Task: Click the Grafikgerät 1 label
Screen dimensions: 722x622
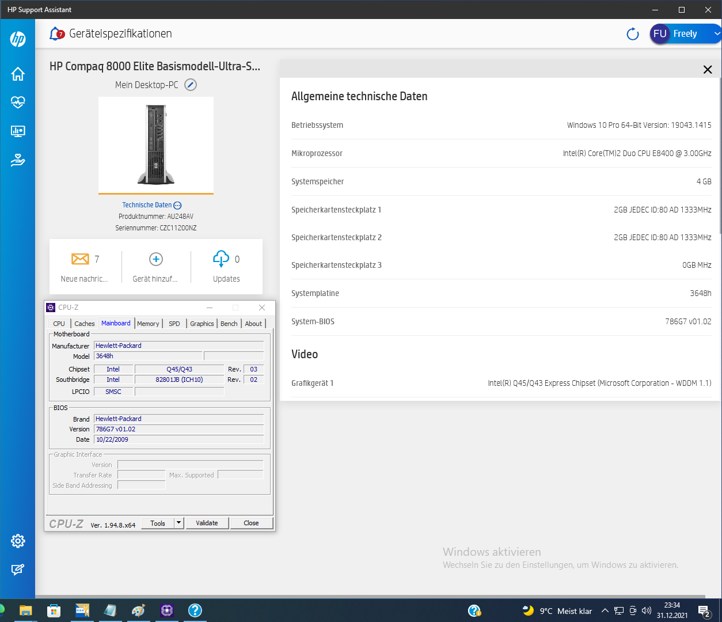Action: point(312,383)
